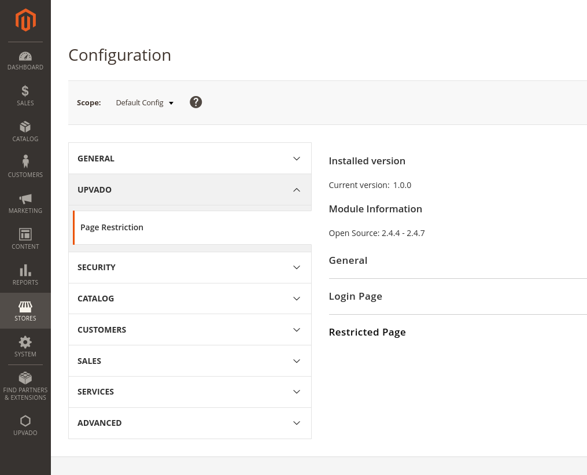This screenshot has height=475, width=587.
Task: Select the Page Restriction tab item
Action: coord(112,227)
